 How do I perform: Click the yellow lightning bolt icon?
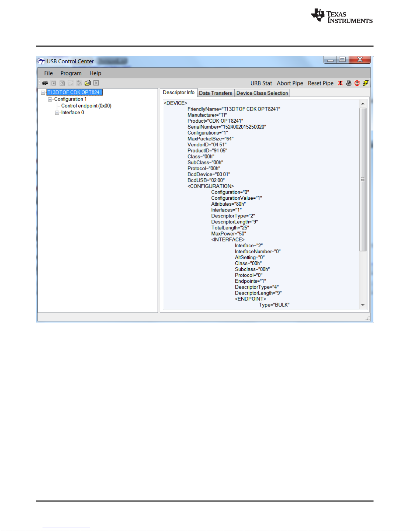[x=365, y=83]
